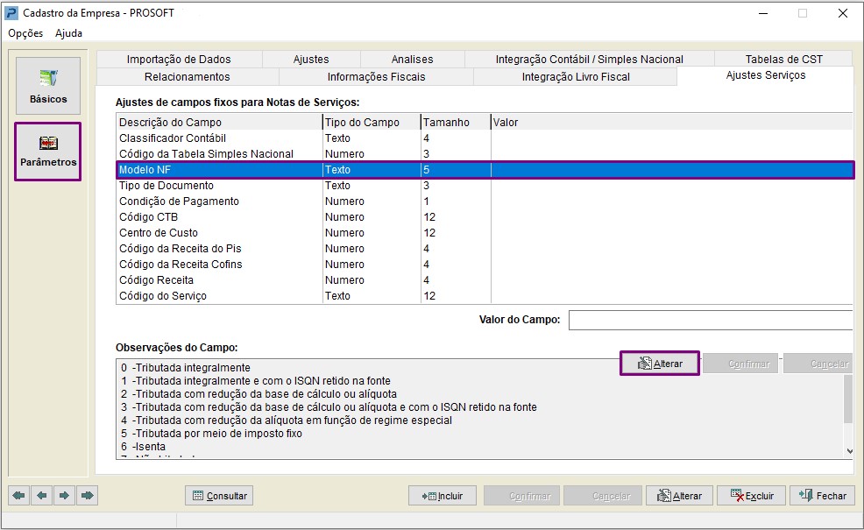Jump to the last record arrow
This screenshot has height=530, width=864.
(87, 496)
